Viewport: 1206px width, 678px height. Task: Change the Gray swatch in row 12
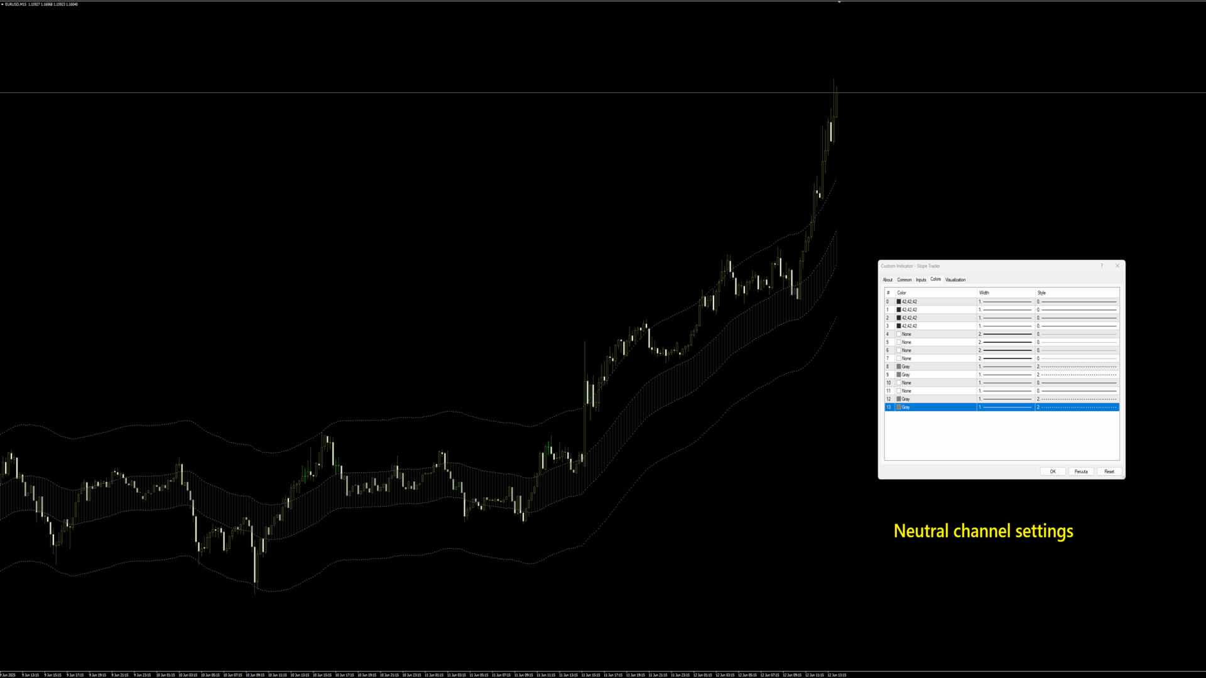(899, 399)
